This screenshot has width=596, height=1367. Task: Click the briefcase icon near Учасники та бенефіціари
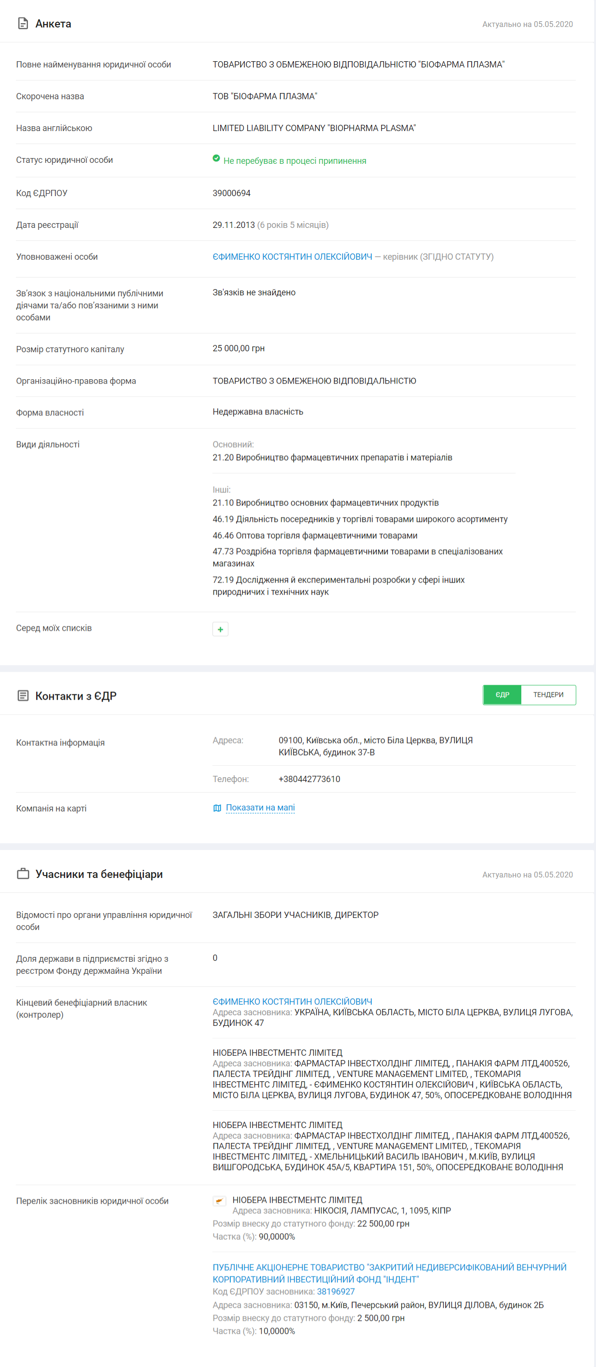point(23,874)
